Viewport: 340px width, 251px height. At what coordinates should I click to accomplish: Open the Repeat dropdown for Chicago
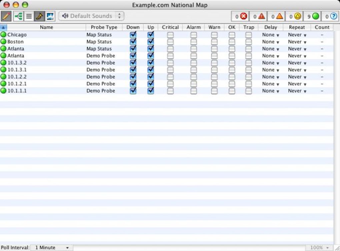pyautogui.click(x=297, y=35)
